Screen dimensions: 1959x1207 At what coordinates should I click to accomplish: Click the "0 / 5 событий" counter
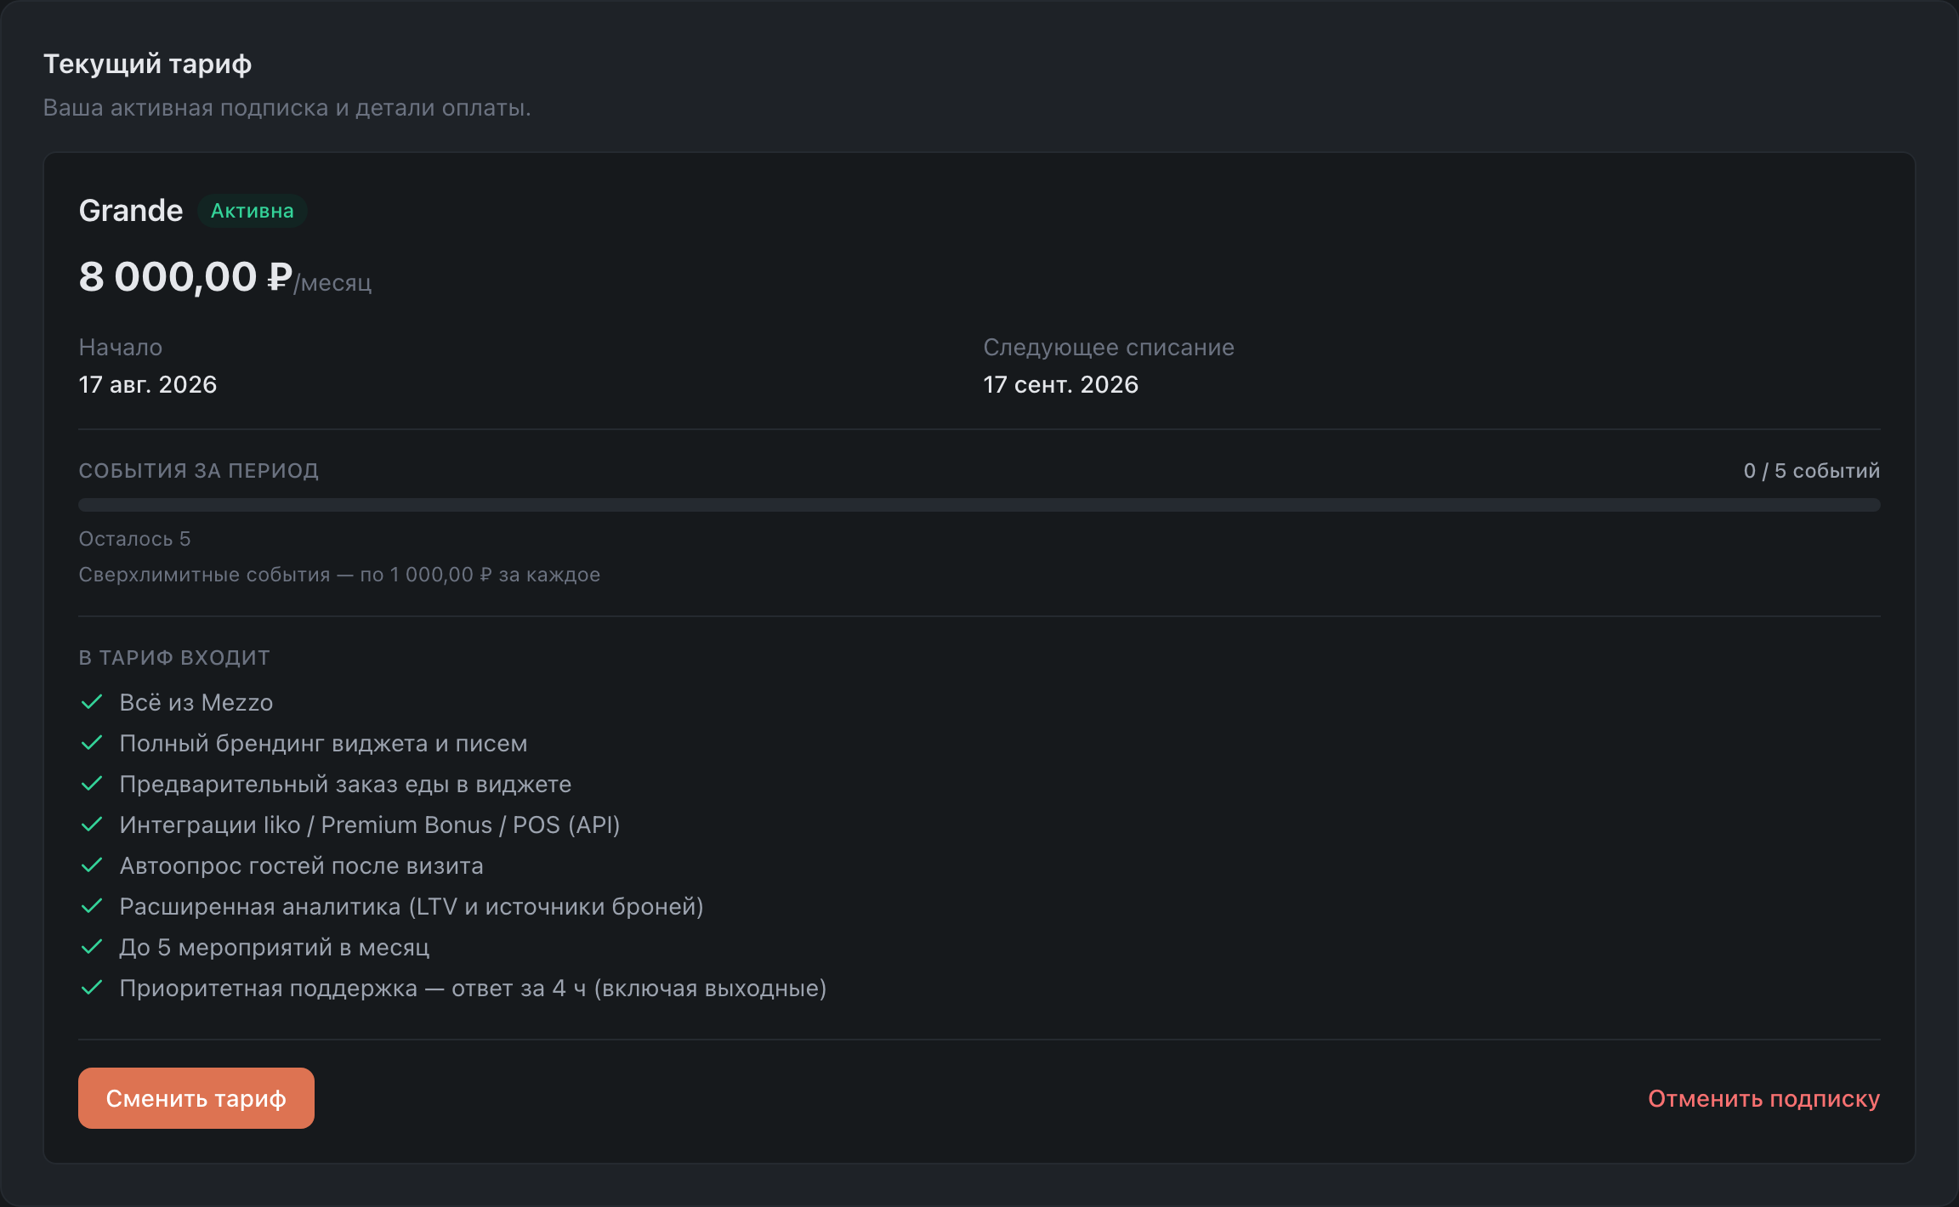(1812, 471)
